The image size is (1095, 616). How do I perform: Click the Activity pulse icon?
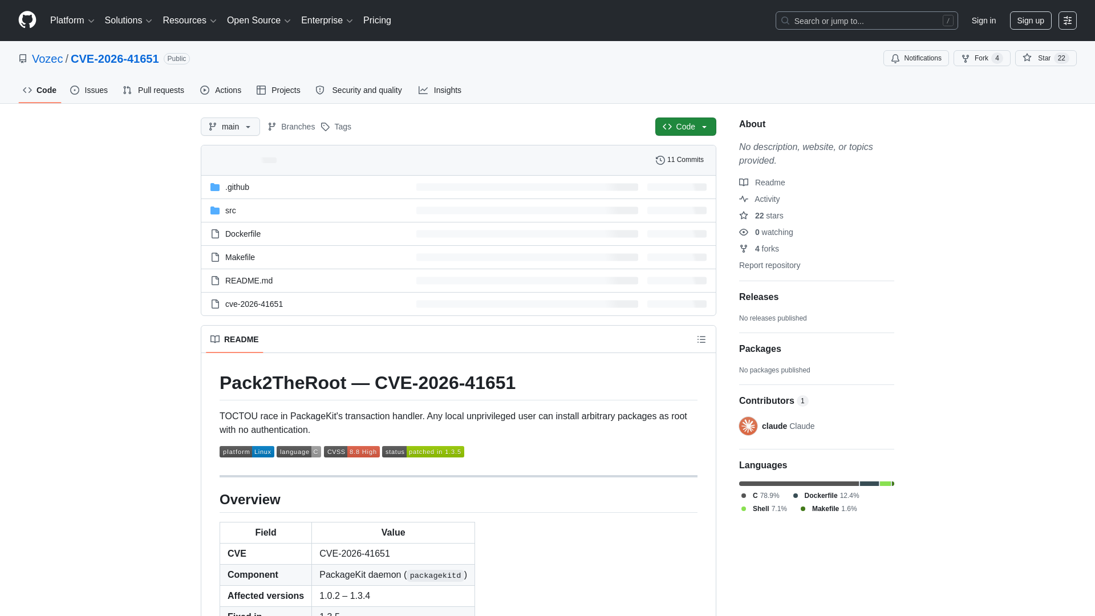[x=744, y=199]
